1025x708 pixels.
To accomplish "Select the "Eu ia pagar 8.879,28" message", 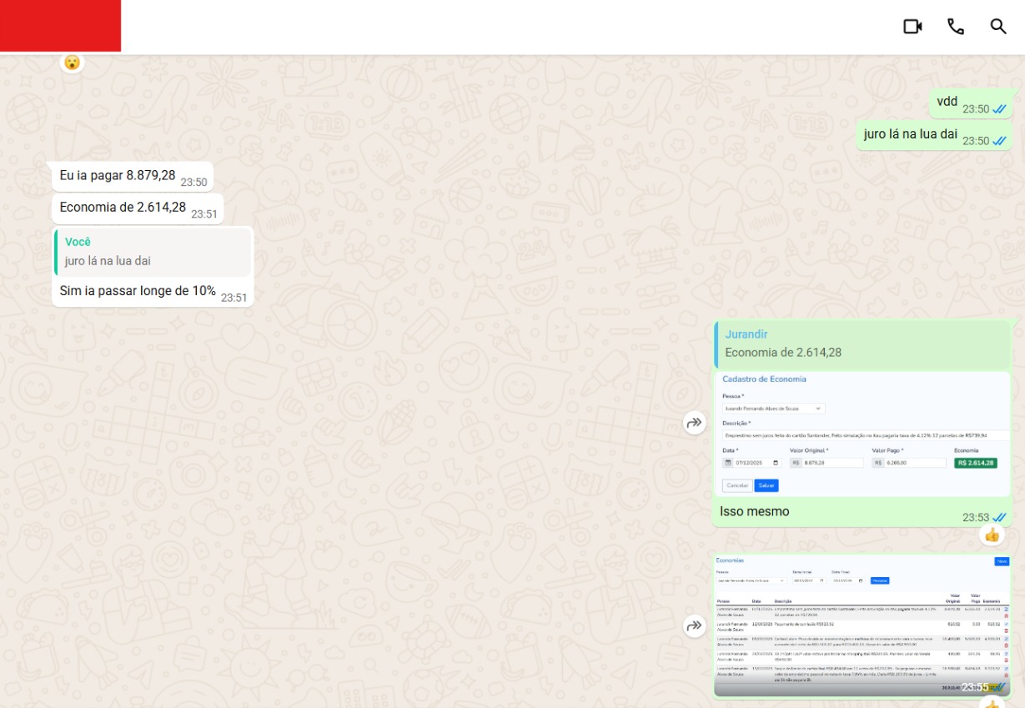I will 118,176.
